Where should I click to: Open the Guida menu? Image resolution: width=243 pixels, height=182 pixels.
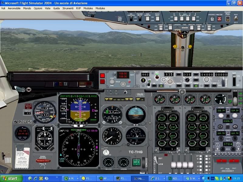click(56, 8)
